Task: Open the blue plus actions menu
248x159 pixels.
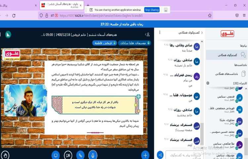Action: [x=145, y=155]
